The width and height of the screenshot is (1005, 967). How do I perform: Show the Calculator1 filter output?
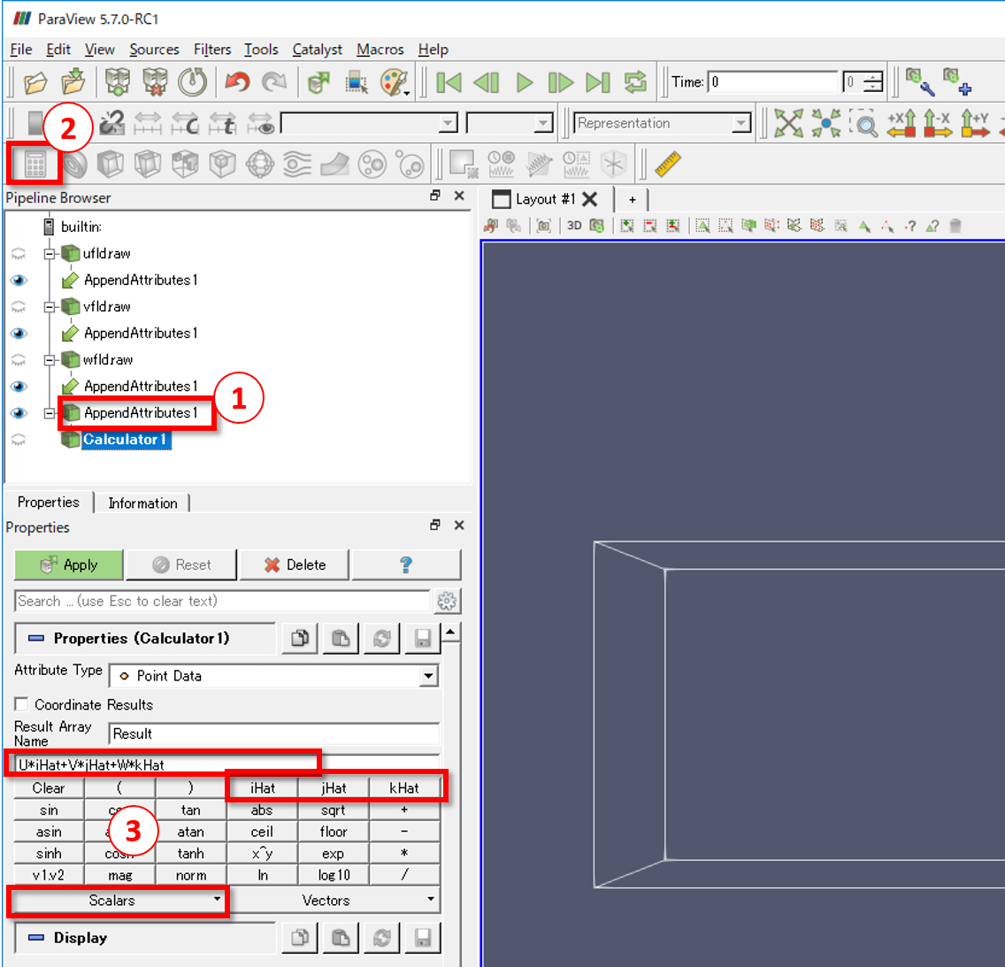point(19,440)
